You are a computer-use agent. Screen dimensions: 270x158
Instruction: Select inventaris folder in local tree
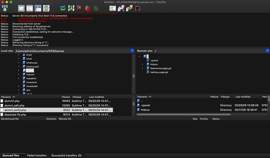(x=32, y=82)
